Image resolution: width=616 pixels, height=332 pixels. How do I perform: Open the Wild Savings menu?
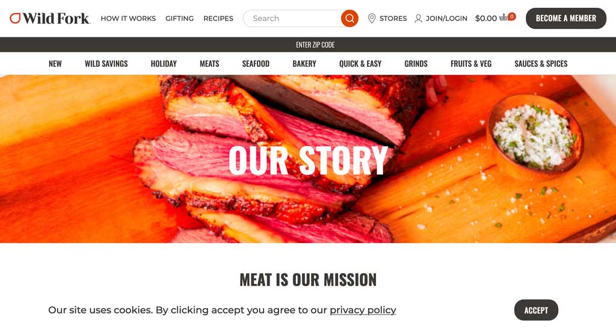(106, 64)
